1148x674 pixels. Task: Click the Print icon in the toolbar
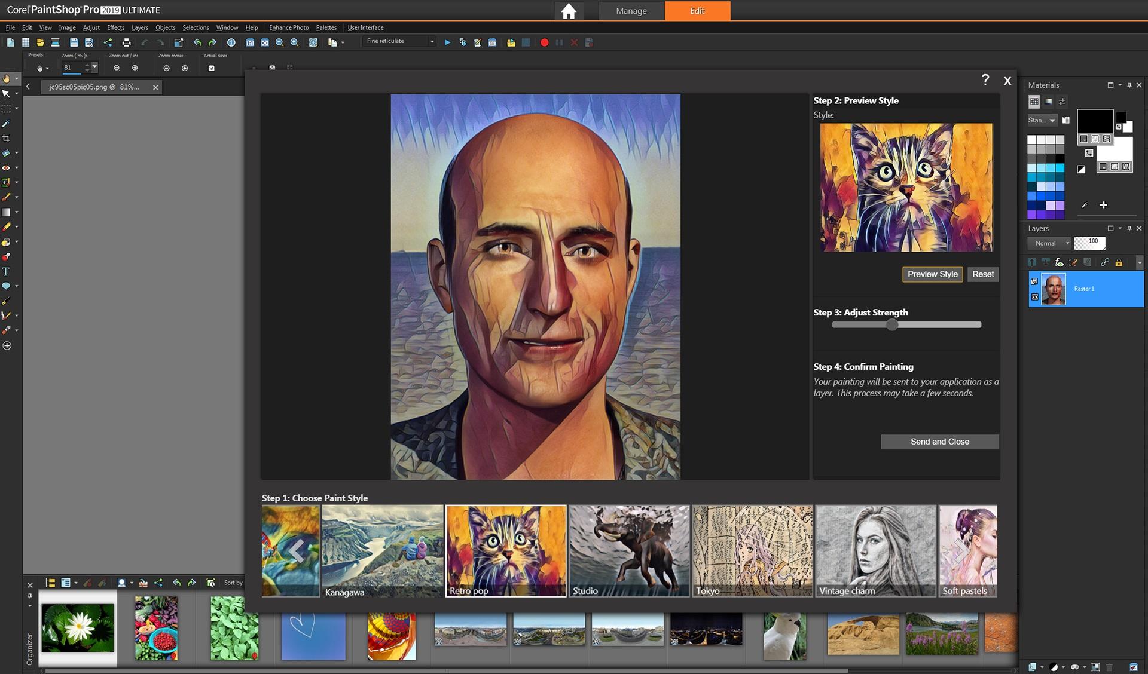pyautogui.click(x=126, y=42)
